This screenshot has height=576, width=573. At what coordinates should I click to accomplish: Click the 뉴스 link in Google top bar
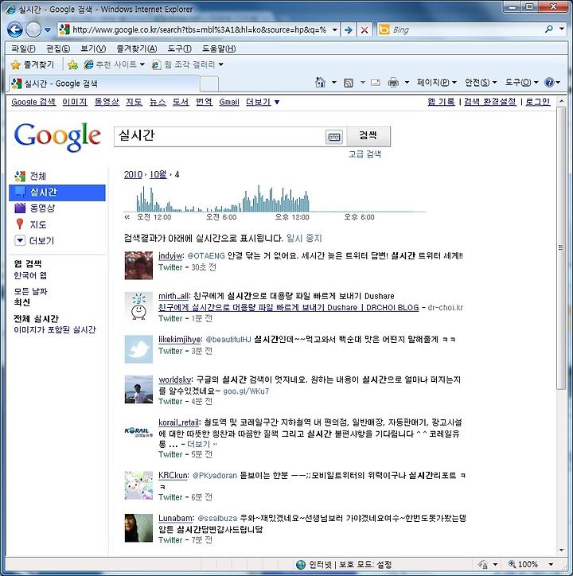coord(158,102)
